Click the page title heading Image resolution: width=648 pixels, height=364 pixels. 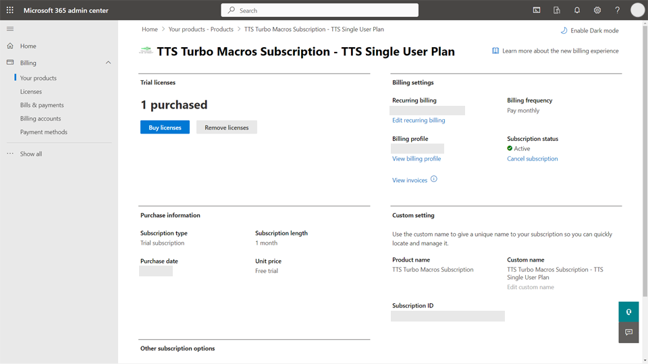[x=306, y=51]
